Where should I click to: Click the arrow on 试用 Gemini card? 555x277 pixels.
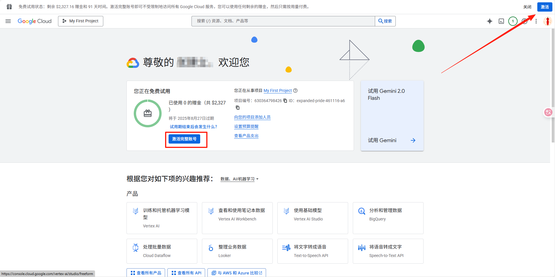tap(413, 140)
